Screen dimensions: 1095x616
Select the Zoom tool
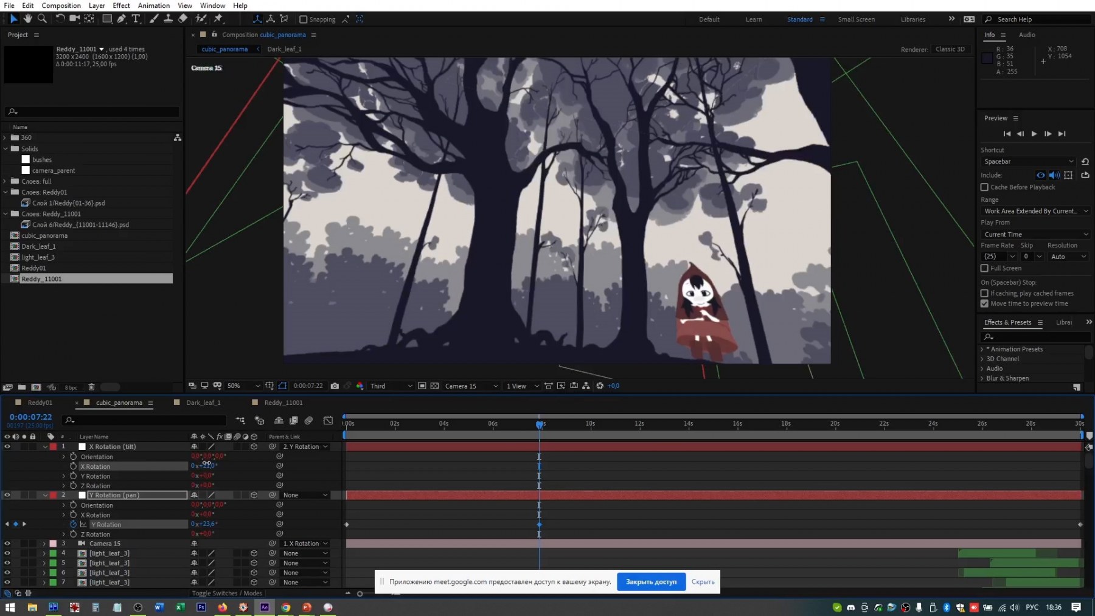click(42, 19)
